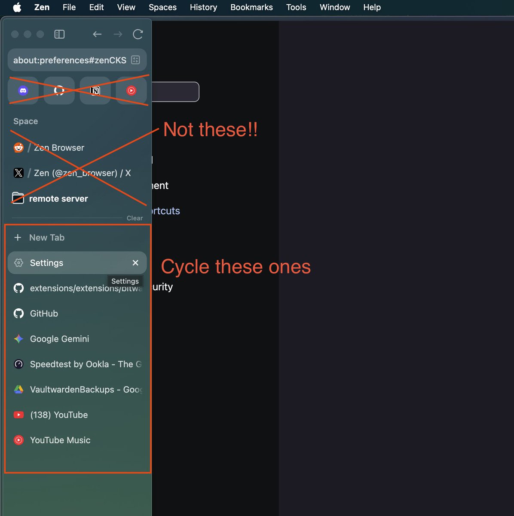The width and height of the screenshot is (514, 516).
Task: Click the Reddit icon on the Zen Browser result
Action: tap(18, 147)
